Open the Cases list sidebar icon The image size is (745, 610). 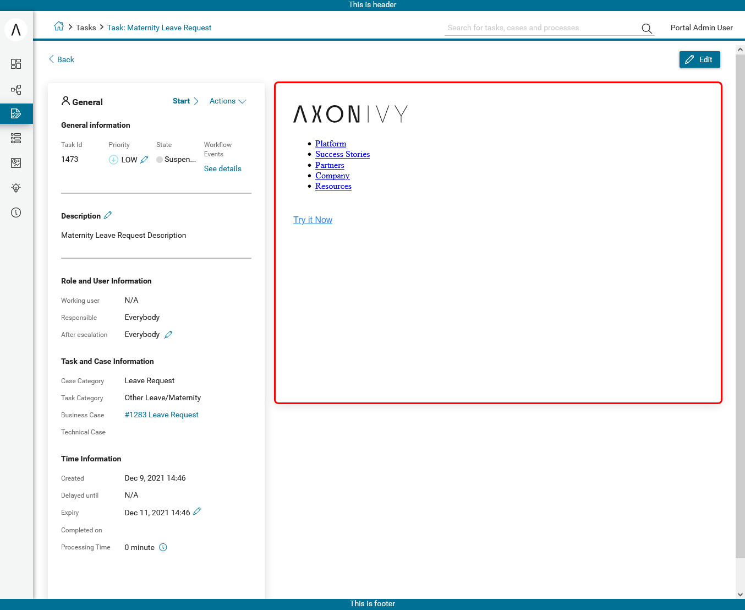(x=16, y=138)
